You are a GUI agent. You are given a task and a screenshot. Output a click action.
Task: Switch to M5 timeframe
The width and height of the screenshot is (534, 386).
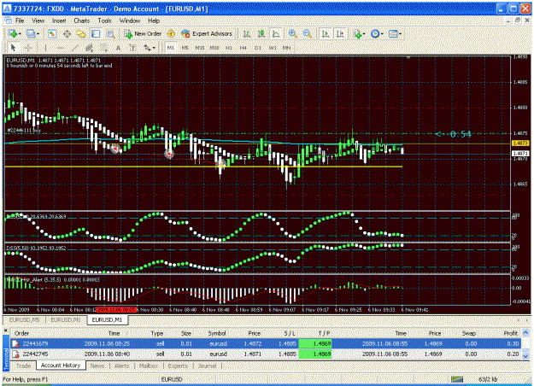[185, 48]
